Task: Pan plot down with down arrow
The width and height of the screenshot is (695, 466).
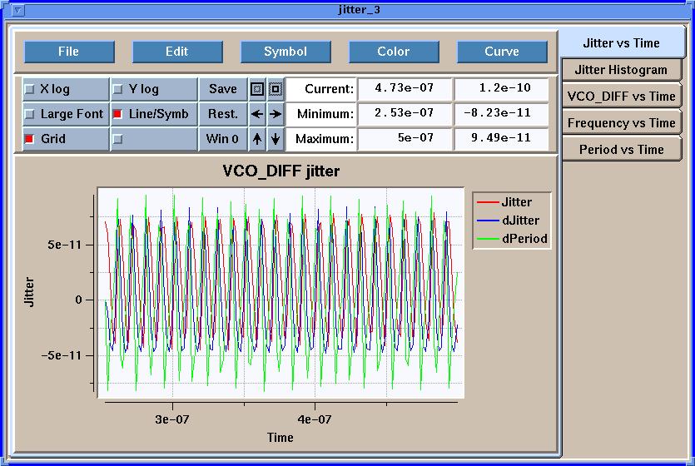Action: pos(276,139)
